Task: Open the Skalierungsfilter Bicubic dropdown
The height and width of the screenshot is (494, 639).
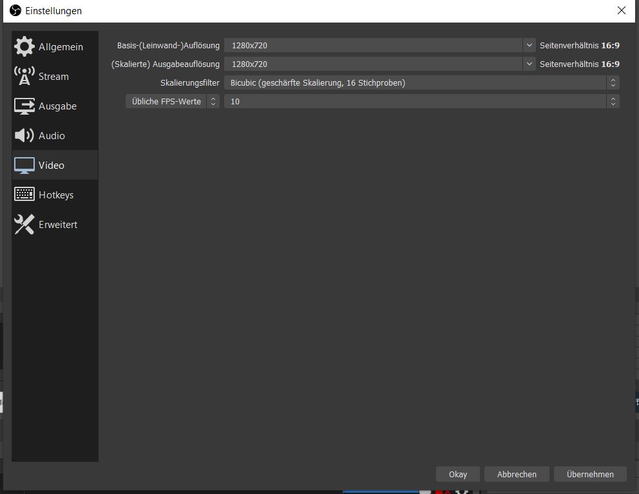Action: (x=421, y=82)
